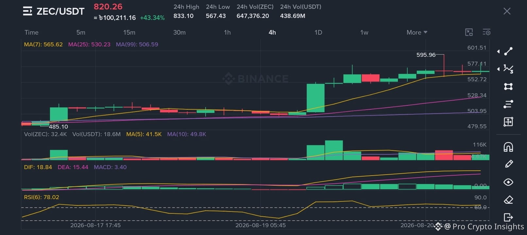This screenshot has width=527, height=235.
Task: Switch to the 1D timeframe
Action: 318,32
